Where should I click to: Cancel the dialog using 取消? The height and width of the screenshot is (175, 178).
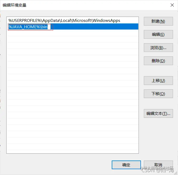tap(158, 165)
